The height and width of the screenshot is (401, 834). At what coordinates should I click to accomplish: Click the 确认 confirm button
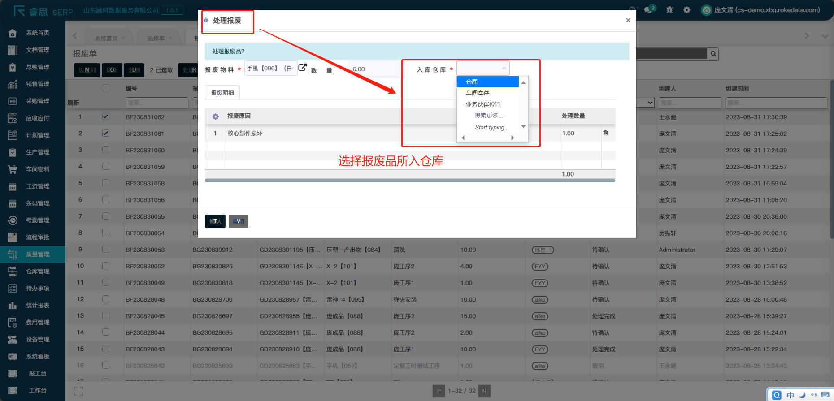pyautogui.click(x=215, y=221)
